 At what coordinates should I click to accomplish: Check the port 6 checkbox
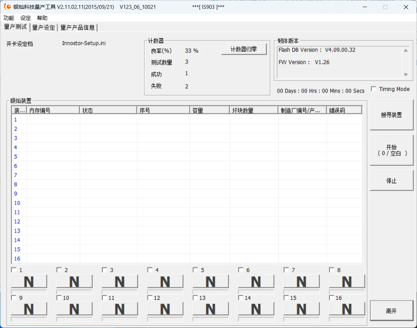(241, 270)
